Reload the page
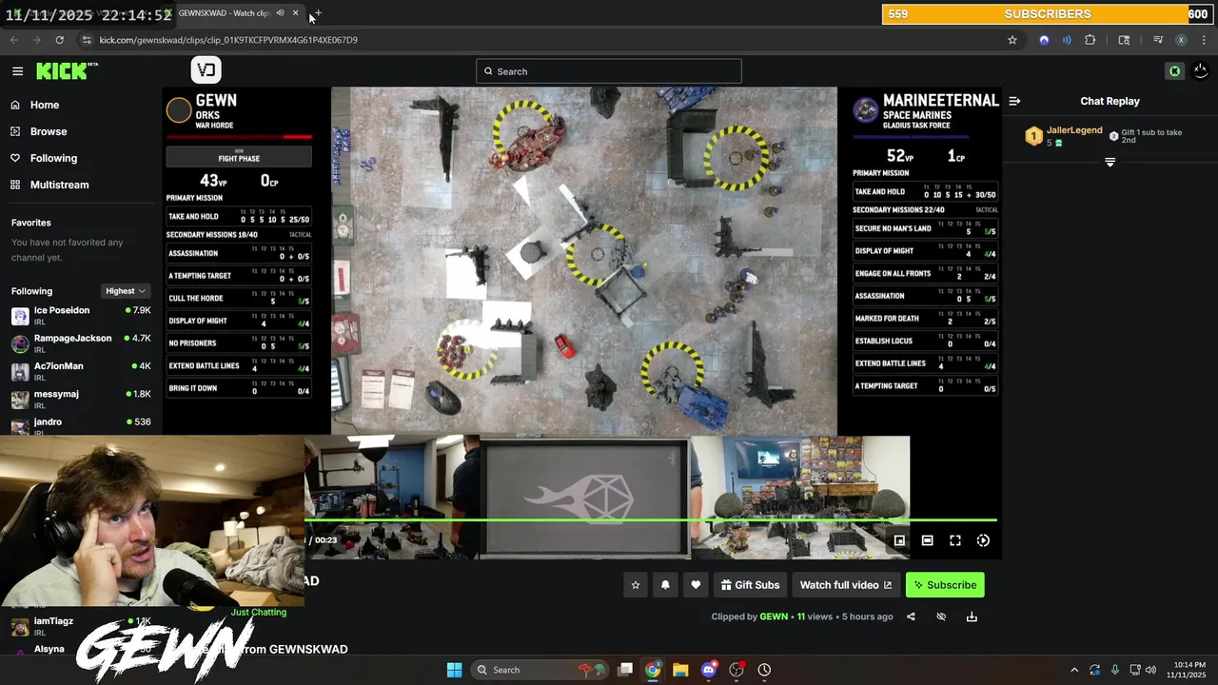Viewport: 1218px width, 685px height. (59, 40)
